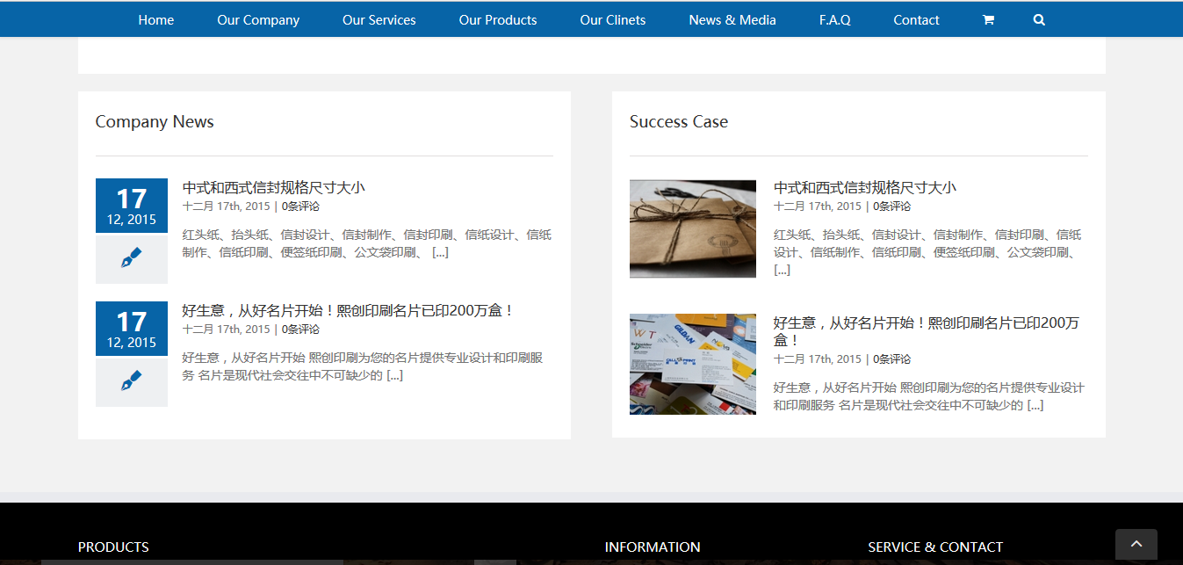Open the F.A.Q page
1183x565 pixels.
click(x=834, y=20)
